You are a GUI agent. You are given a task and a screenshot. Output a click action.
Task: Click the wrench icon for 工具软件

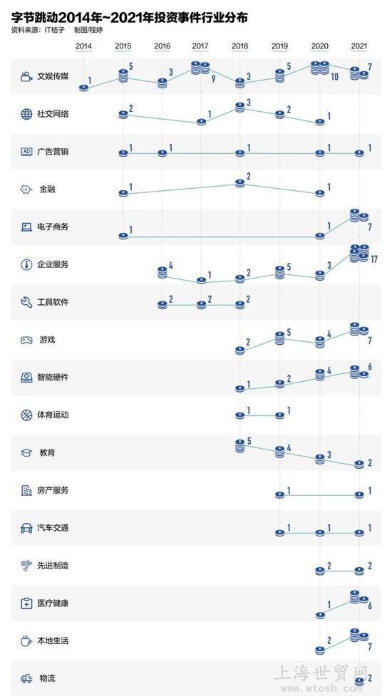point(26,302)
